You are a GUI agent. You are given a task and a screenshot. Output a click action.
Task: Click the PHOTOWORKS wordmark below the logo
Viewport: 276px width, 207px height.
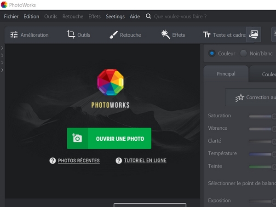click(x=110, y=105)
